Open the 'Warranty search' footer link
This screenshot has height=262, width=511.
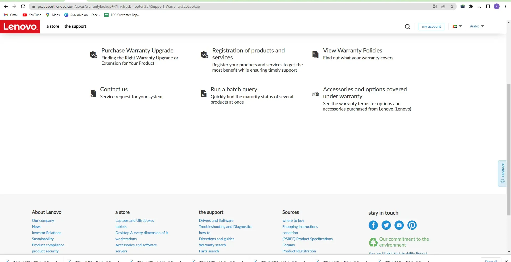212,245
